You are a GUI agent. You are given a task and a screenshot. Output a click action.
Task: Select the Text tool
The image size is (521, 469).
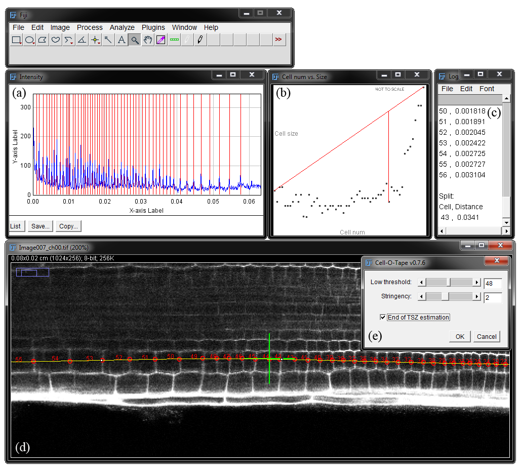click(x=122, y=40)
